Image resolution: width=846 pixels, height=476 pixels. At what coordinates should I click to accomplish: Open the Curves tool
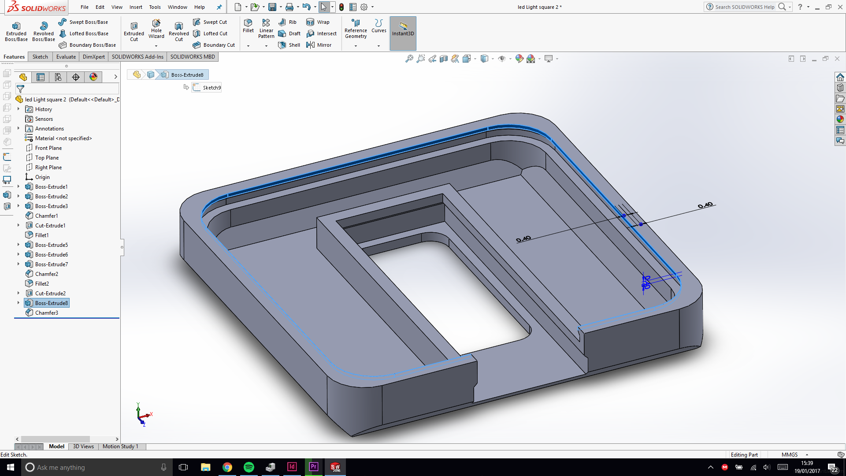(x=378, y=26)
